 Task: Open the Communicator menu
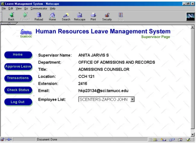[x=39, y=8]
